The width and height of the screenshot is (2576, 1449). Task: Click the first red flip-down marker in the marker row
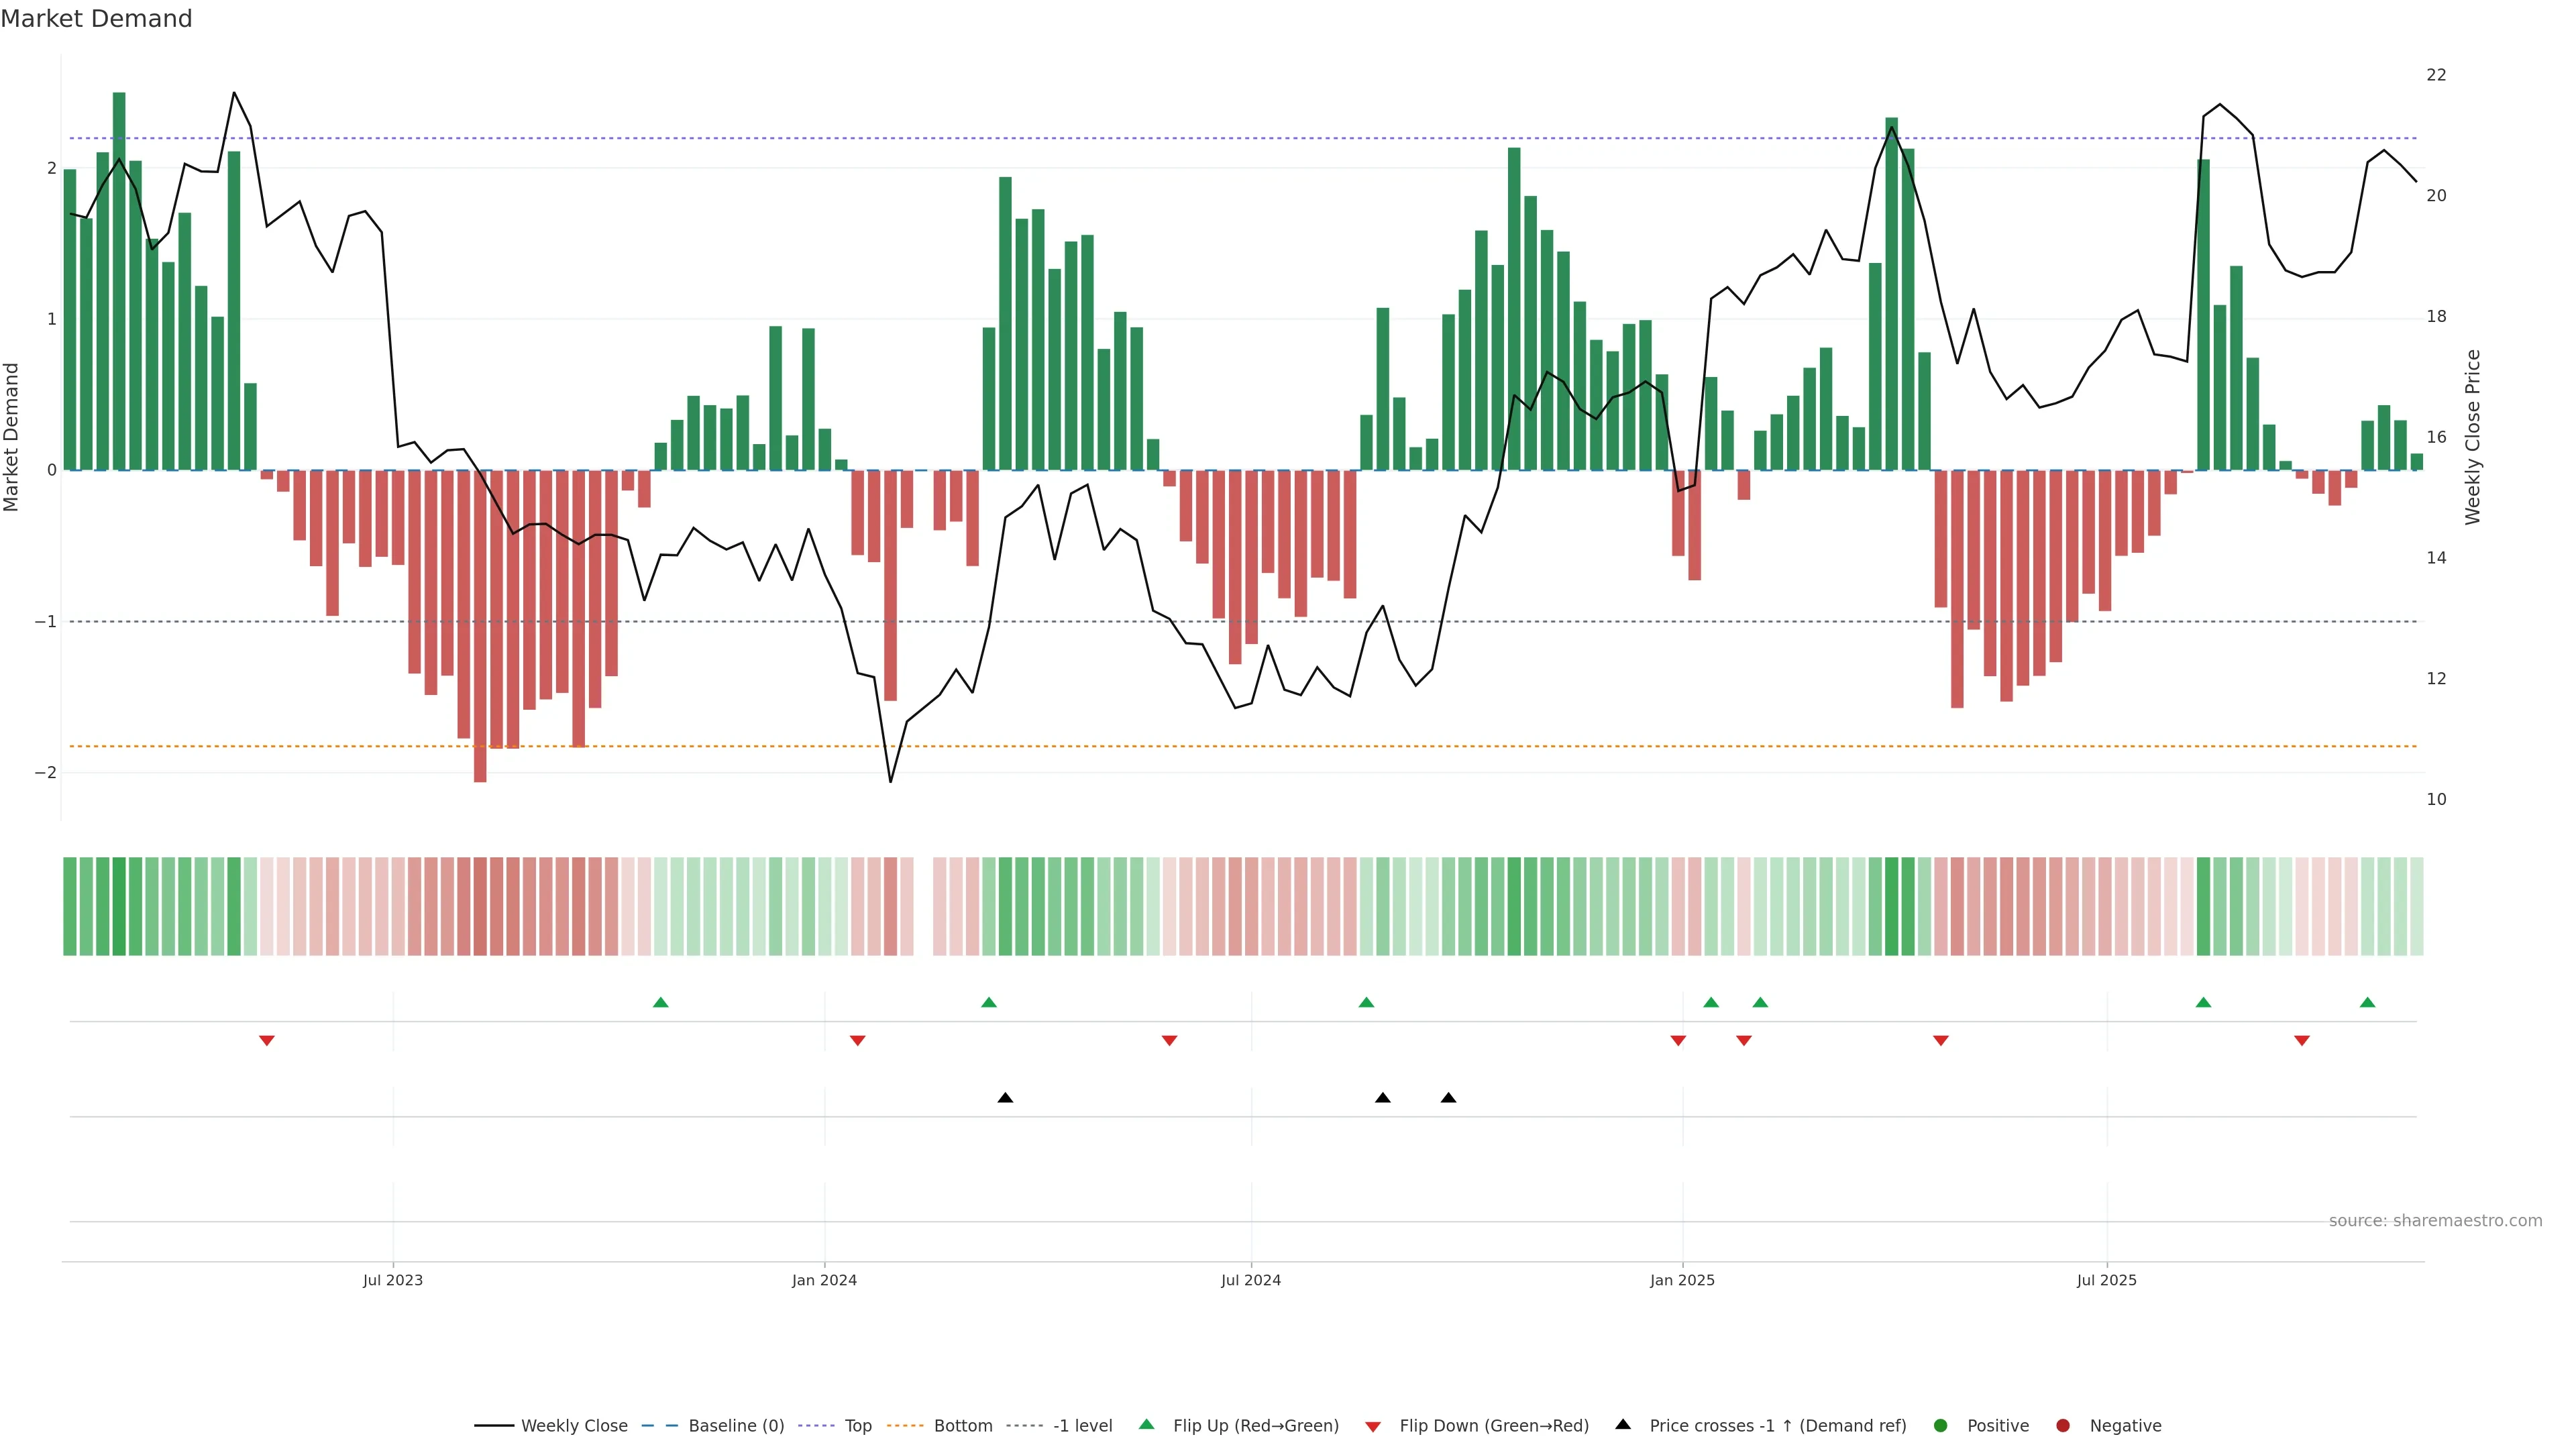pos(267,1041)
